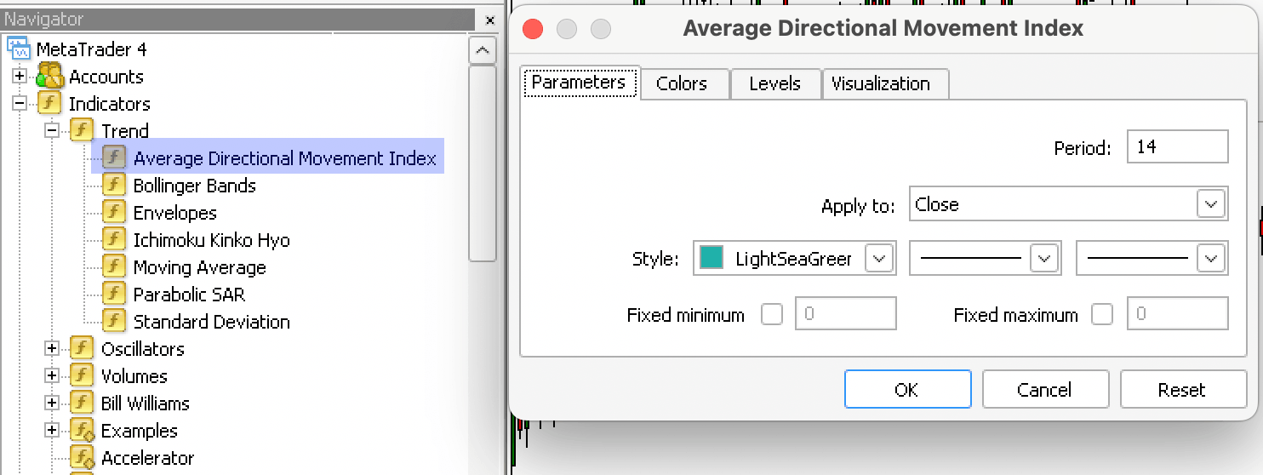The height and width of the screenshot is (475, 1263).
Task: Switch to the Levels tab
Action: point(774,83)
